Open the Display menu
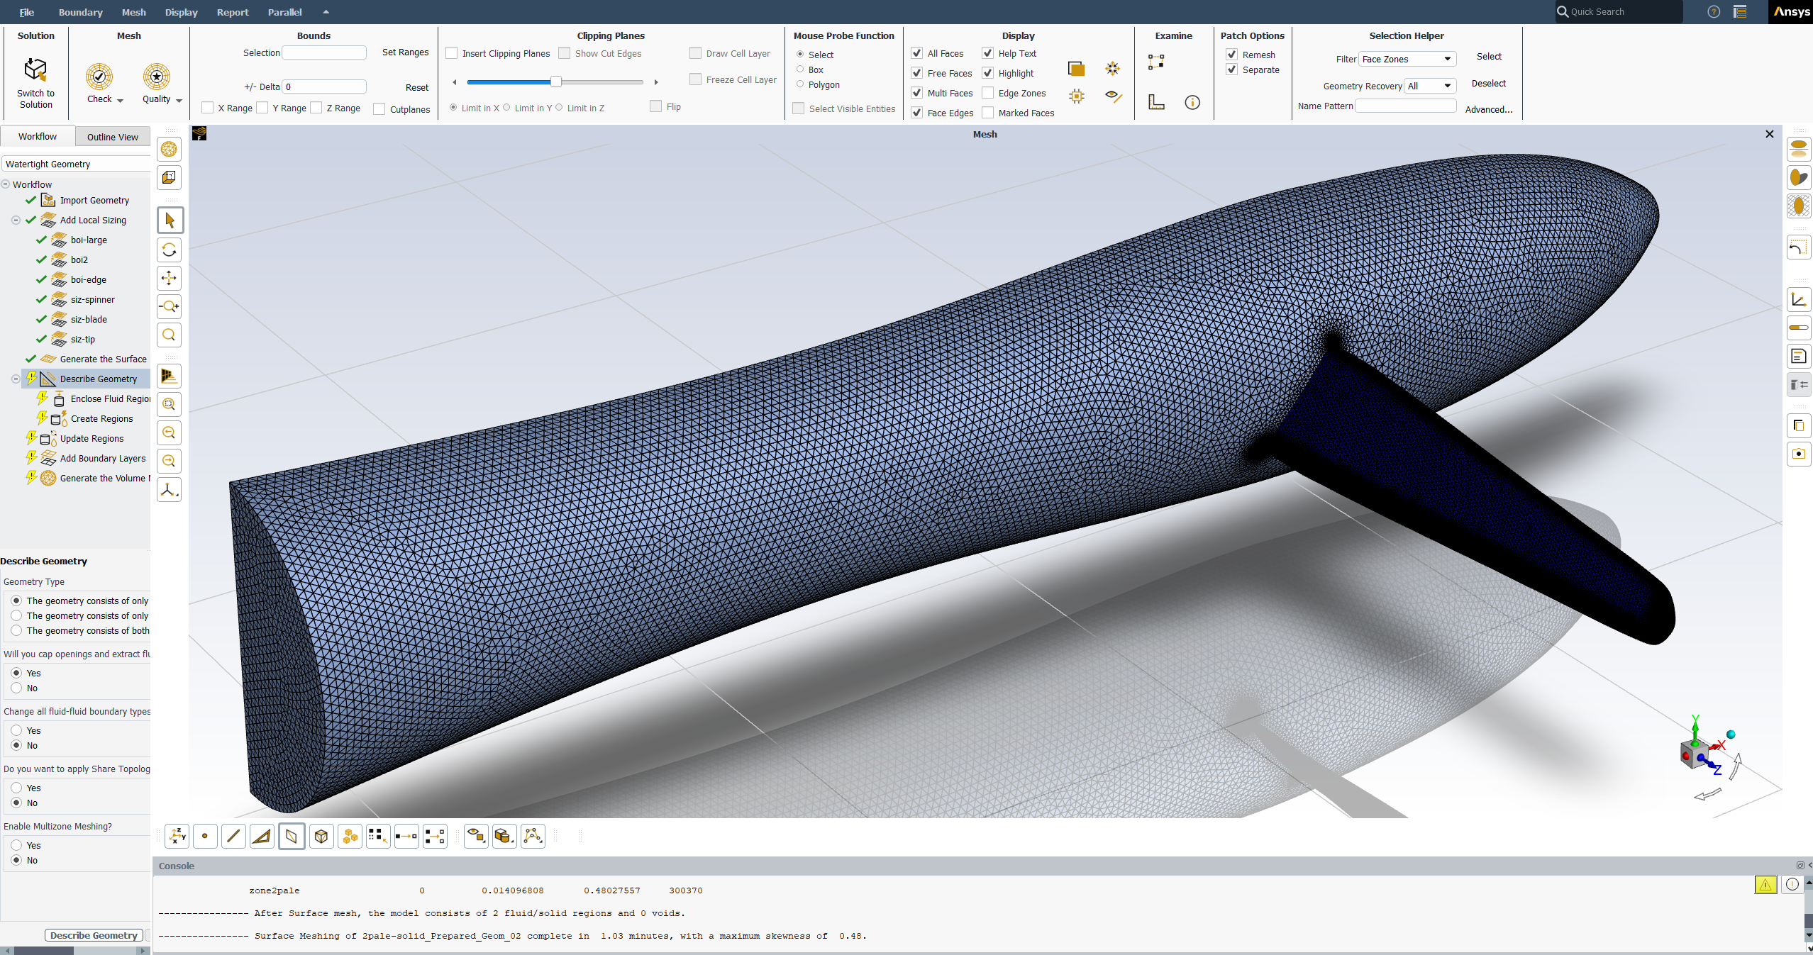Viewport: 1813px width, 955px height. click(x=181, y=12)
